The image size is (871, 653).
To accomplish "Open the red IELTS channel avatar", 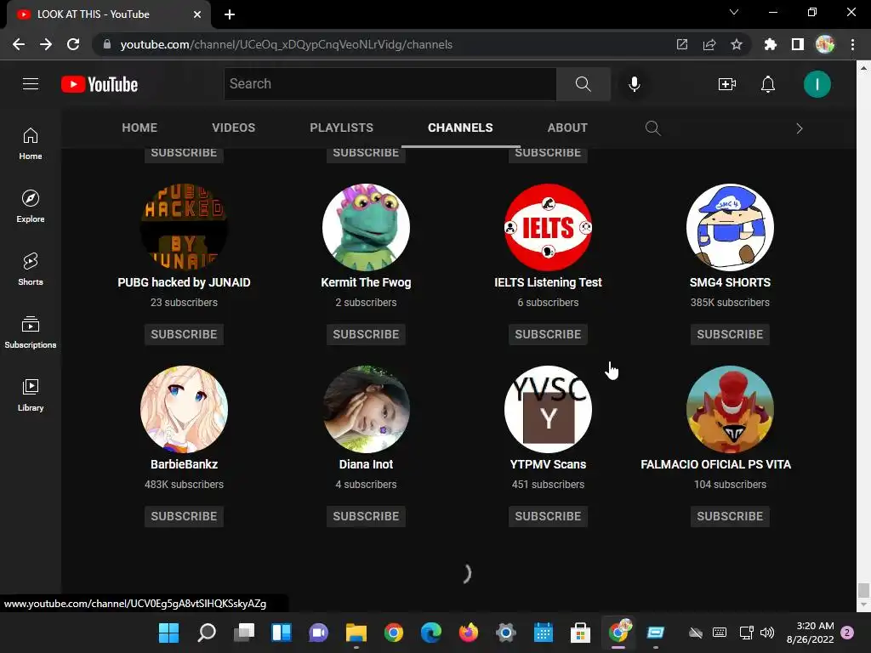I will point(548,227).
